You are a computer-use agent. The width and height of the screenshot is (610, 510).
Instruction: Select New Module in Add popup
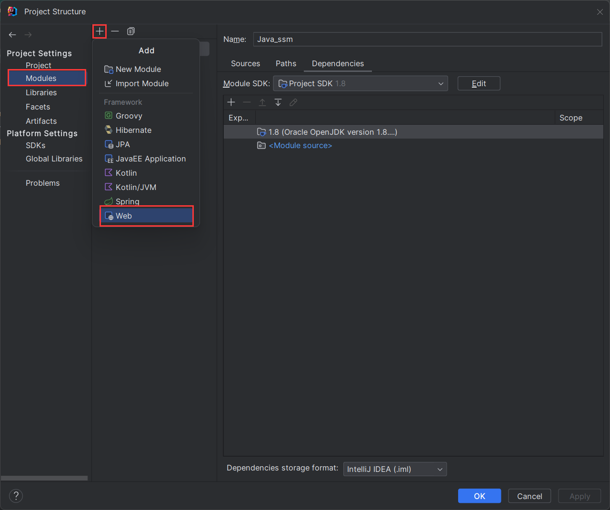[138, 70]
